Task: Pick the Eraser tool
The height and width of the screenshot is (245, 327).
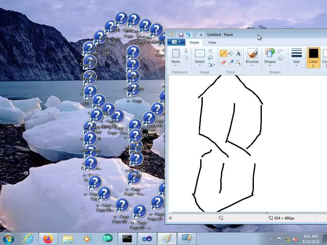Action: pyautogui.click(x=223, y=62)
